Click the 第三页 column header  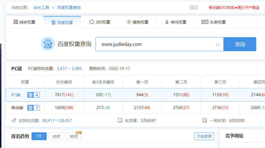220,82
